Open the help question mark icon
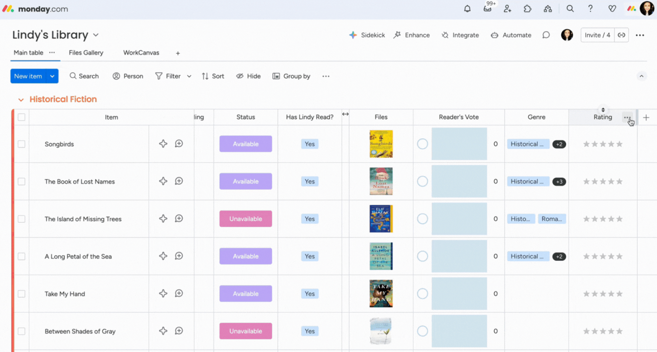The image size is (657, 352). [x=590, y=9]
